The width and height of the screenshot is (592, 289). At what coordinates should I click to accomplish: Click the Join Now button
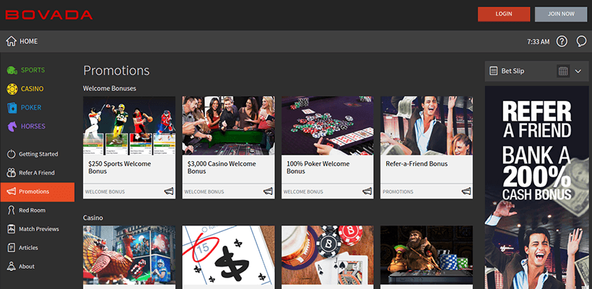561,14
